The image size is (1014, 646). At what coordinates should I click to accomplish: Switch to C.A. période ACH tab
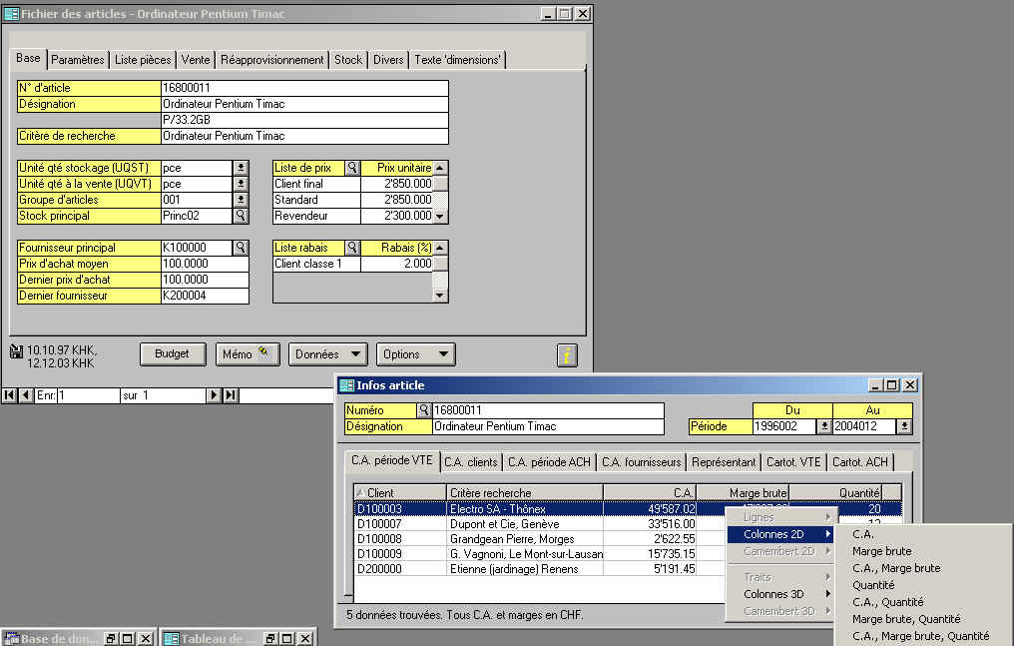pos(549,462)
